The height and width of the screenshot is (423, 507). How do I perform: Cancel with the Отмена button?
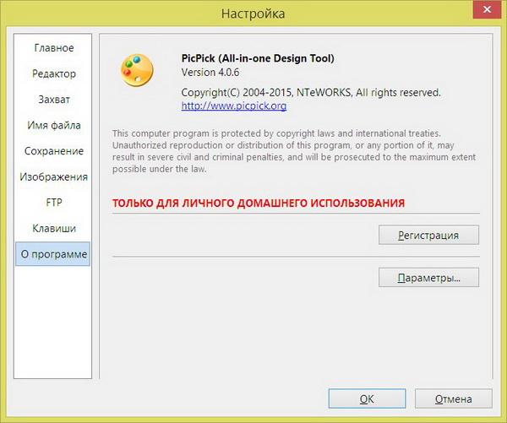tap(452, 399)
